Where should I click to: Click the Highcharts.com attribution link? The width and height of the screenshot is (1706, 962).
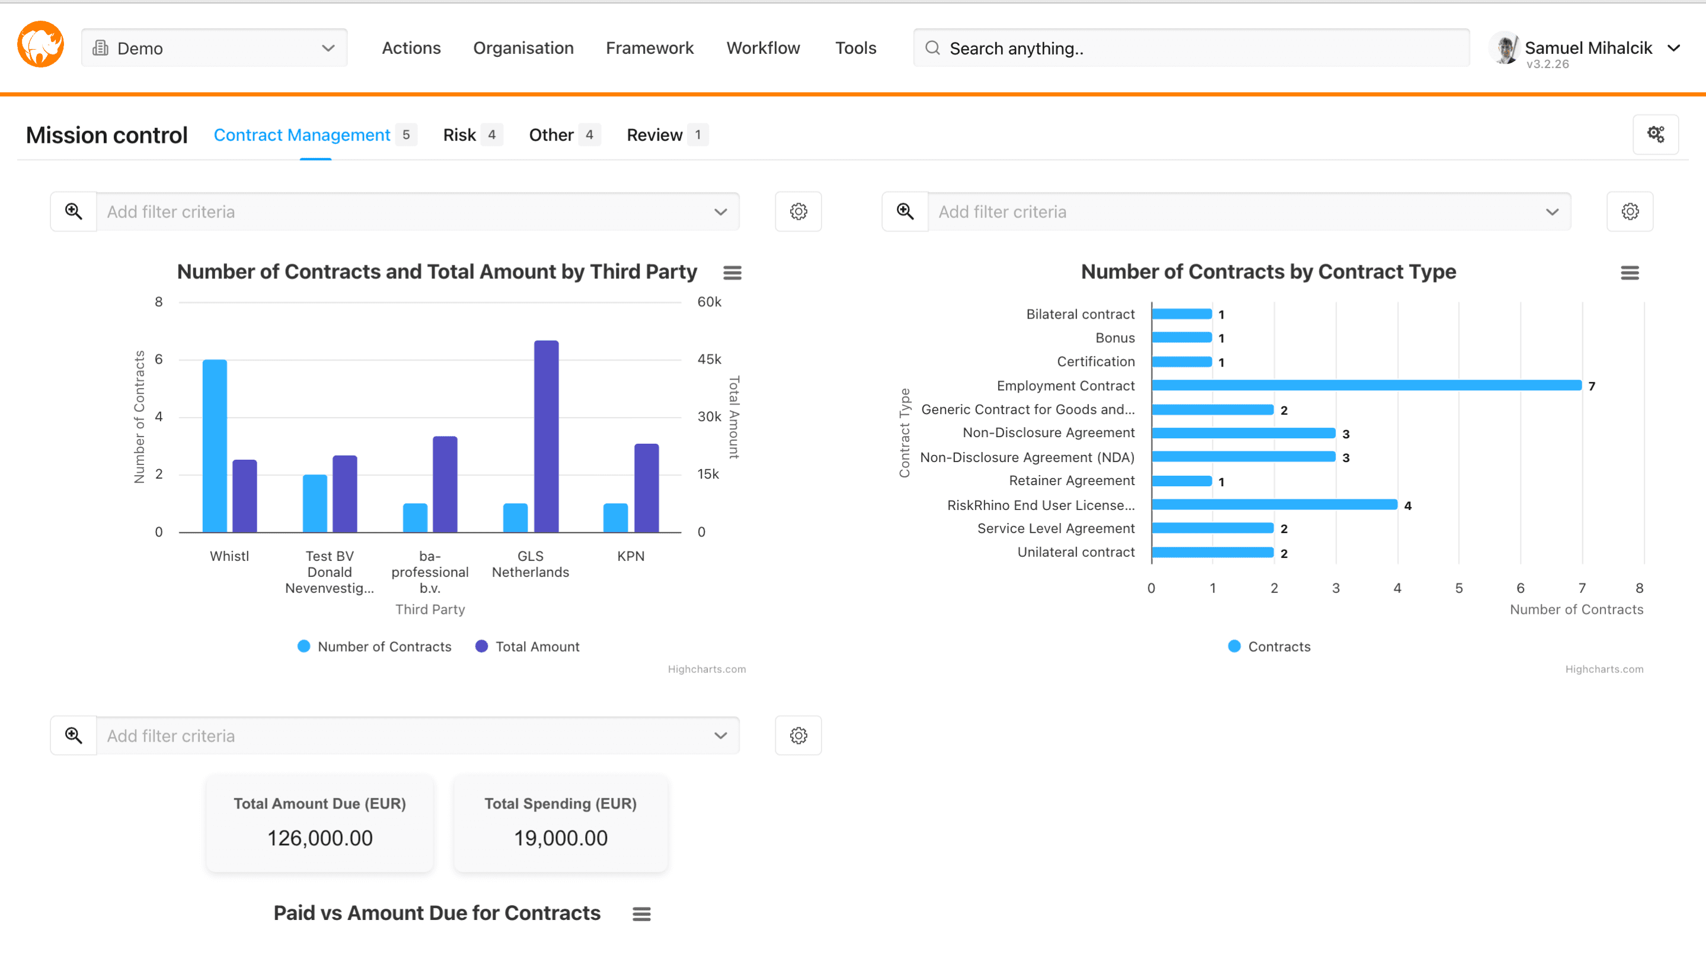pos(707,669)
